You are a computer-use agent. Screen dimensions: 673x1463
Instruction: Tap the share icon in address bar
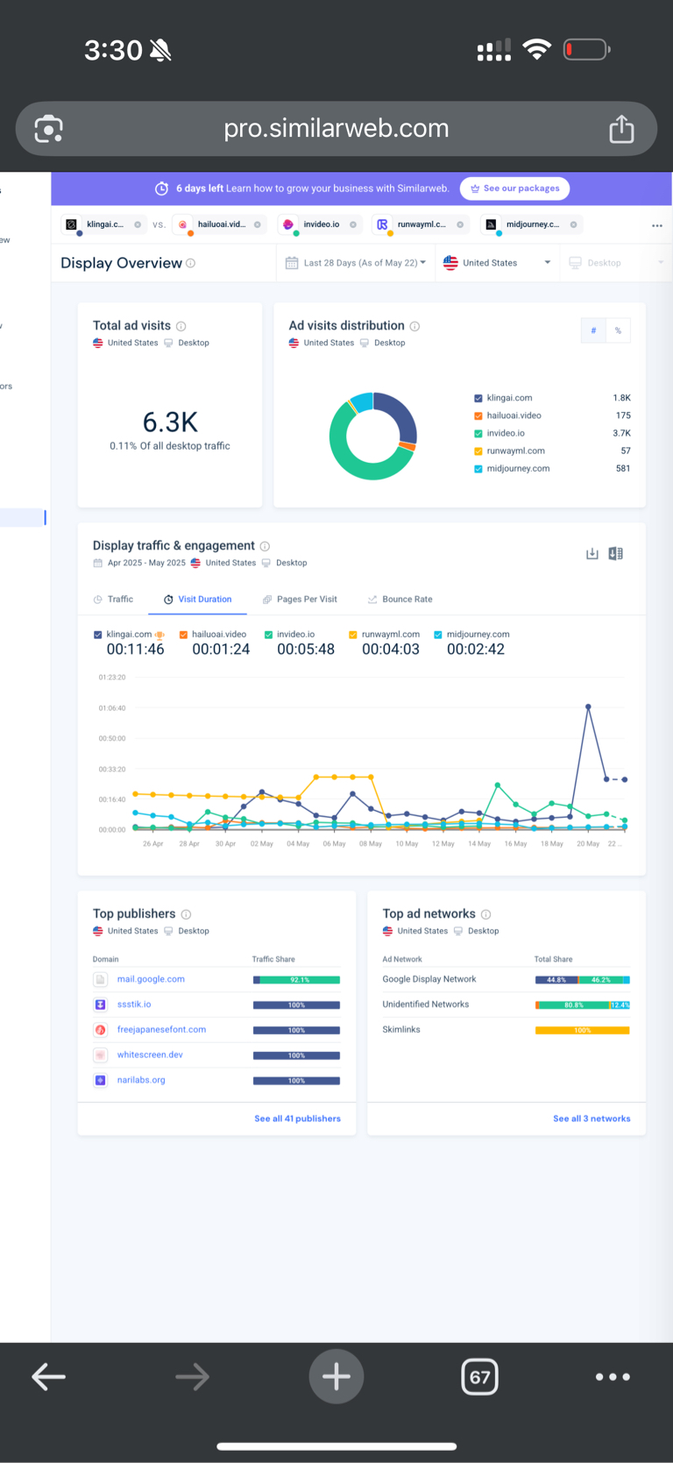(x=621, y=129)
